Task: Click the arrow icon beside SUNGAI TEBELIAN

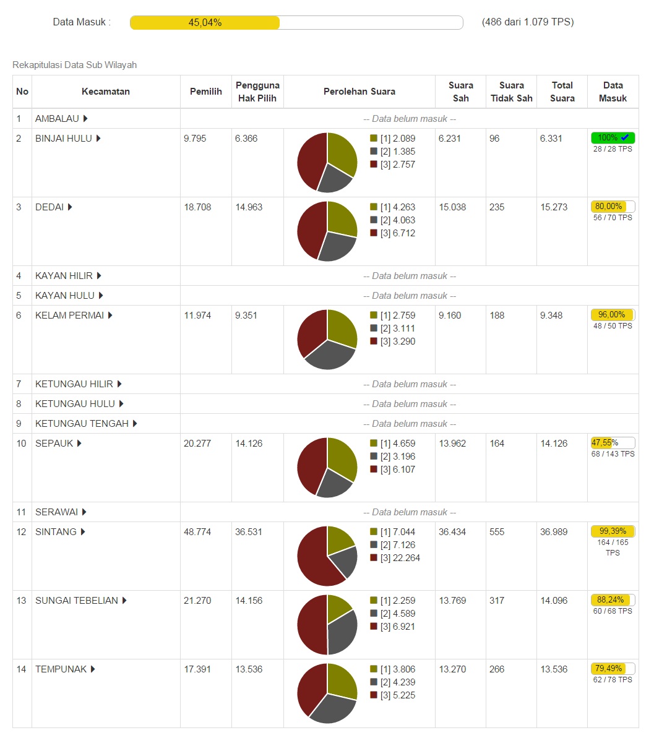Action: pos(124,601)
